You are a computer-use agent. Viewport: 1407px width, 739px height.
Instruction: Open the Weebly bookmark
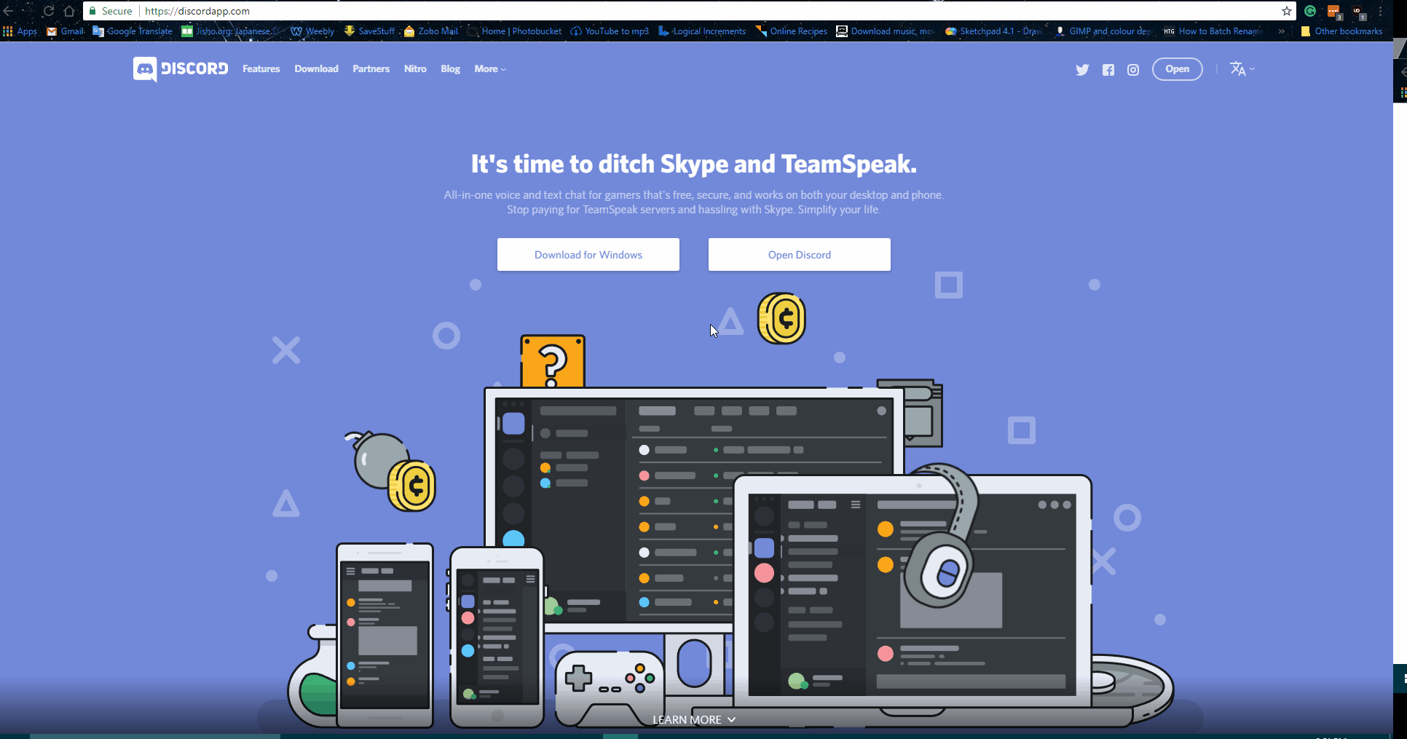coord(312,31)
